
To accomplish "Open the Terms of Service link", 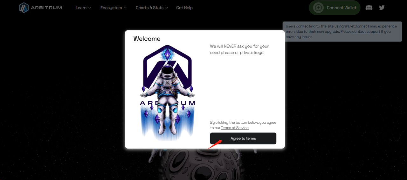I will [235, 128].
